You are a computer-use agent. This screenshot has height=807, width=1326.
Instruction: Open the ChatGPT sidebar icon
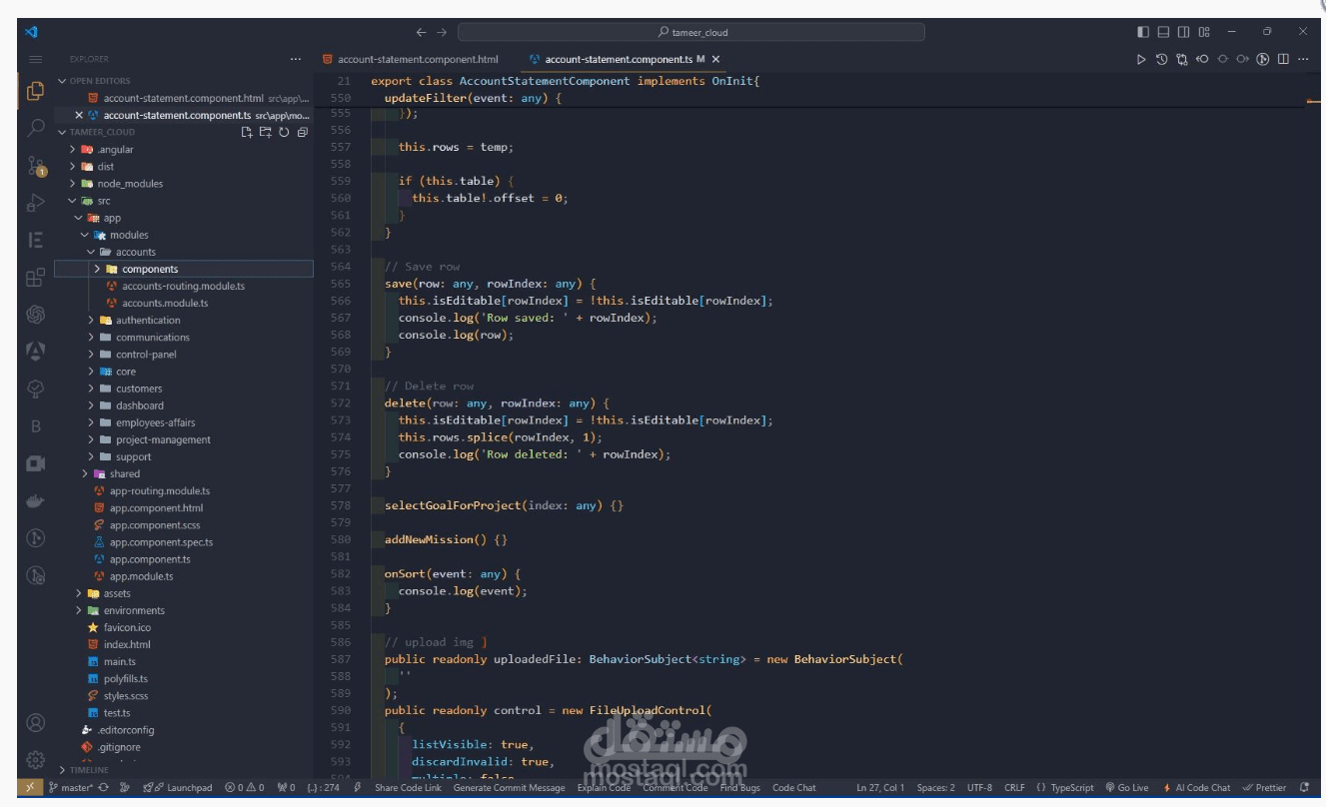[35, 315]
